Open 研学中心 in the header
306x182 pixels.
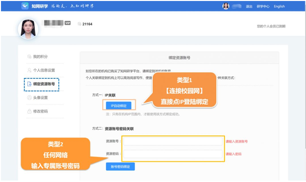[x=263, y=6]
